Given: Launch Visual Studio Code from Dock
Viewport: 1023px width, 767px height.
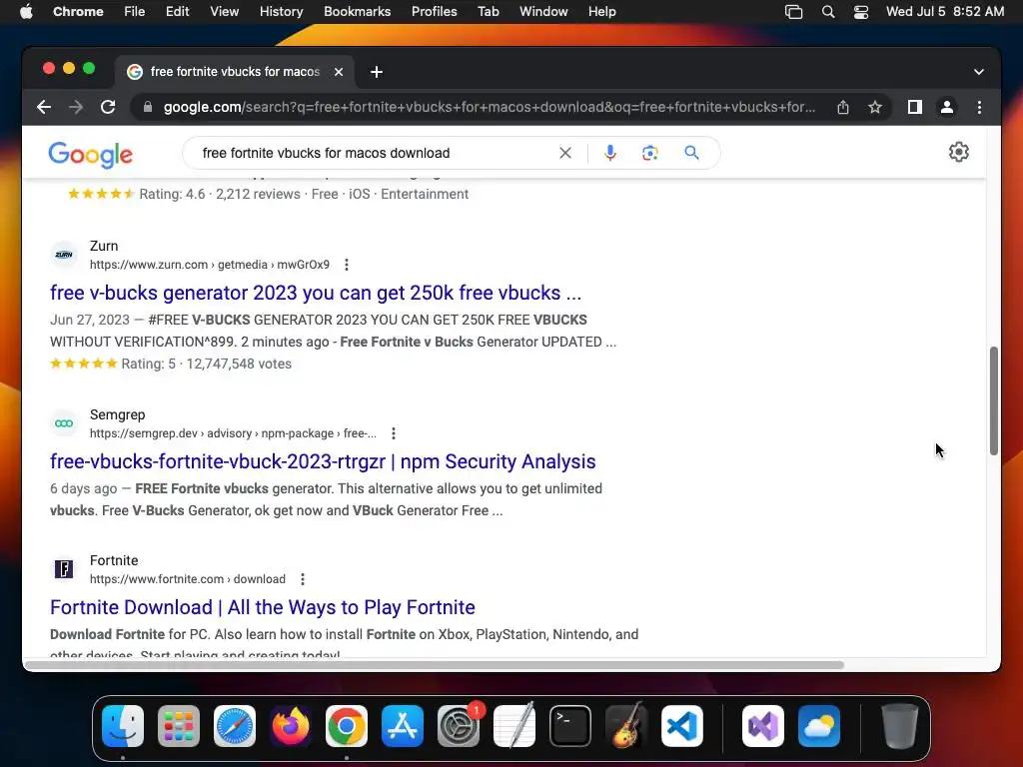Looking at the screenshot, I should 681,726.
